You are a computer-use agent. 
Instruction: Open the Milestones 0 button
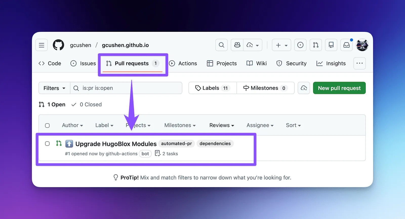(x=266, y=88)
